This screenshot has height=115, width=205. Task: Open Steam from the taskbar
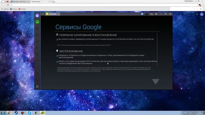(16, 113)
